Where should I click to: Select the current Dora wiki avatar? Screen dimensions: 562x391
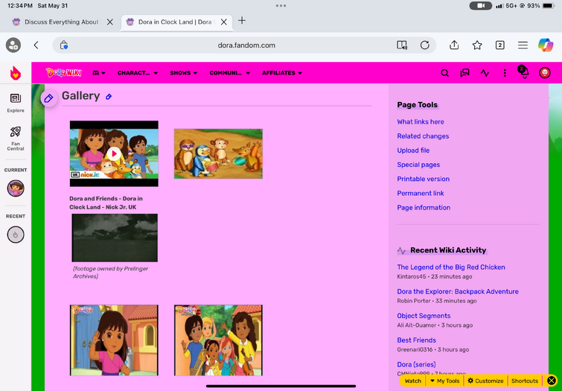[x=16, y=188]
